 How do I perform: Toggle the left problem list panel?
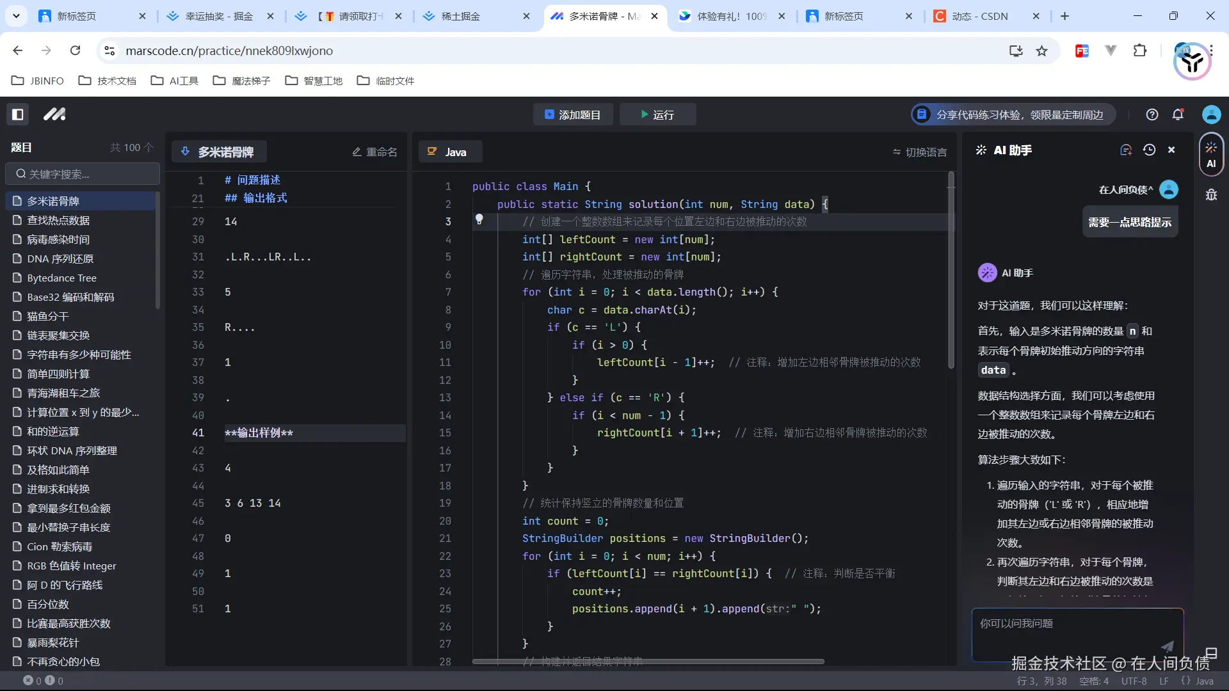coord(17,114)
